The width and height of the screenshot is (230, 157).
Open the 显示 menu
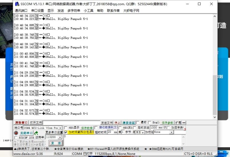tap(51, 11)
